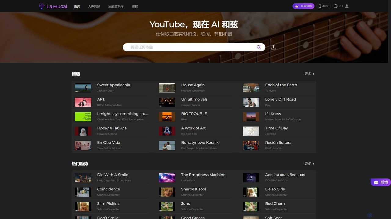The height and width of the screenshot is (219, 391).
Task: Select the Lonely Dirt Road title
Action: [280, 99]
